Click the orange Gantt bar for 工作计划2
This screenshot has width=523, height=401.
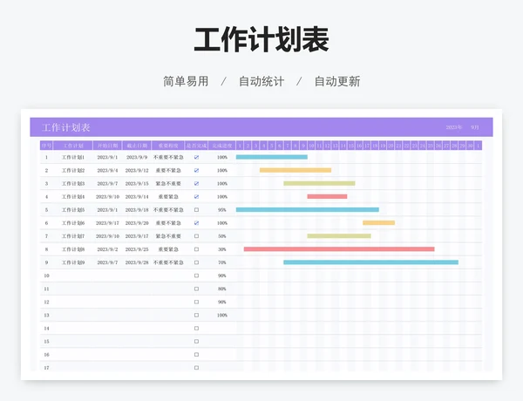tap(295, 170)
